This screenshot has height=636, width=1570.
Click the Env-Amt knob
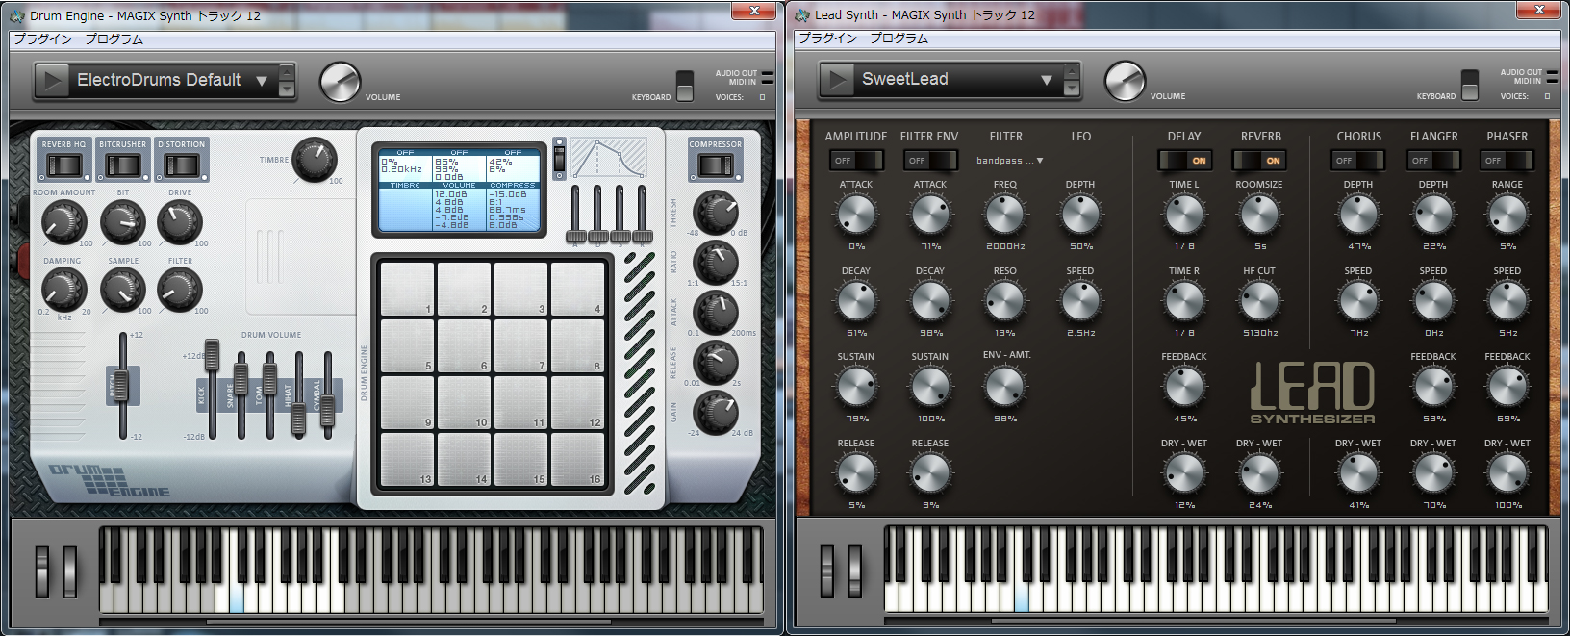[x=1005, y=386]
